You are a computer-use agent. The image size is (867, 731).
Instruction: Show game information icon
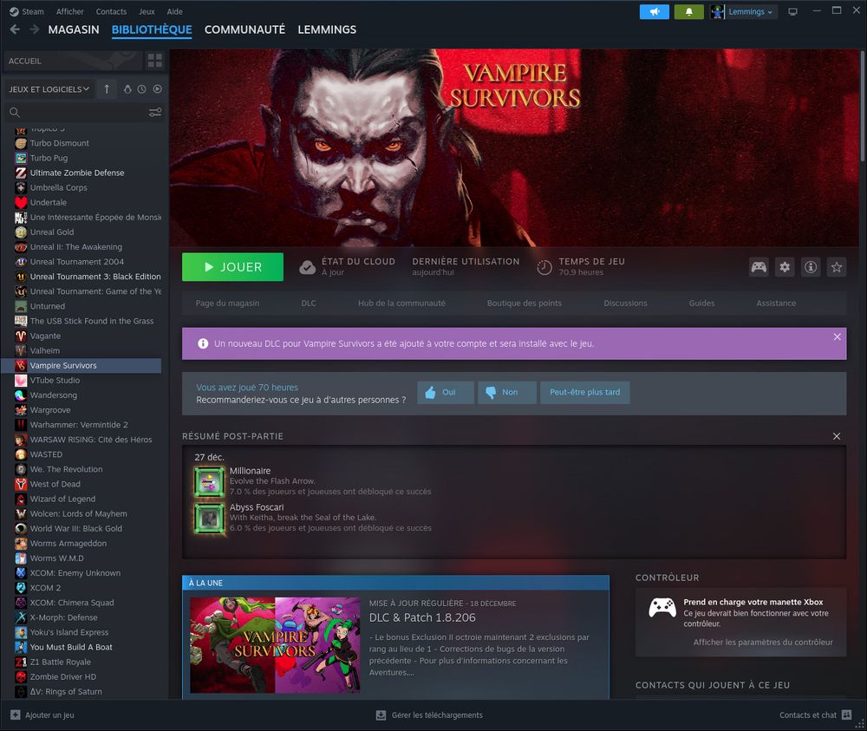click(x=811, y=267)
